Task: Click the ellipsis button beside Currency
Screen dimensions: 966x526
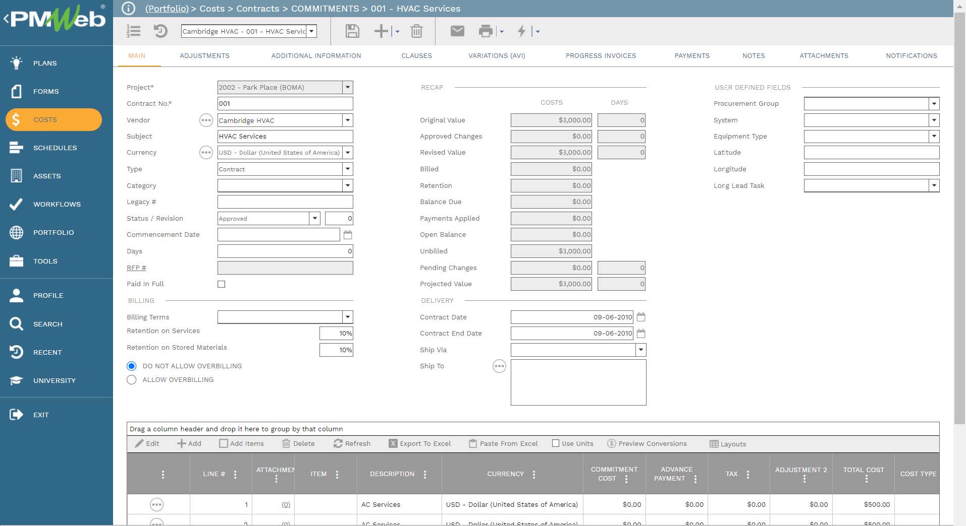Action: (206, 152)
